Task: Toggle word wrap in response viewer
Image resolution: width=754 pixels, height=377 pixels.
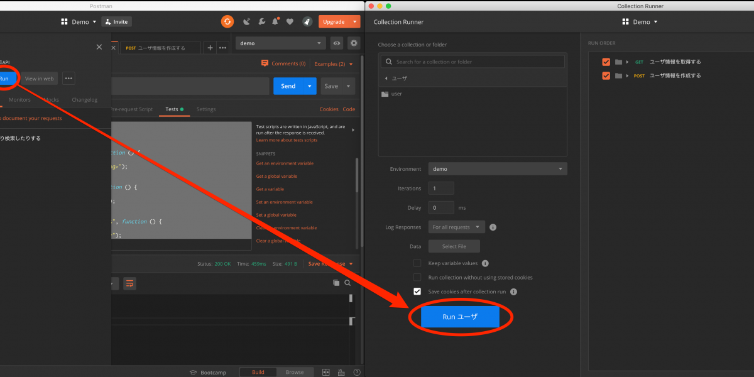Action: click(x=129, y=283)
